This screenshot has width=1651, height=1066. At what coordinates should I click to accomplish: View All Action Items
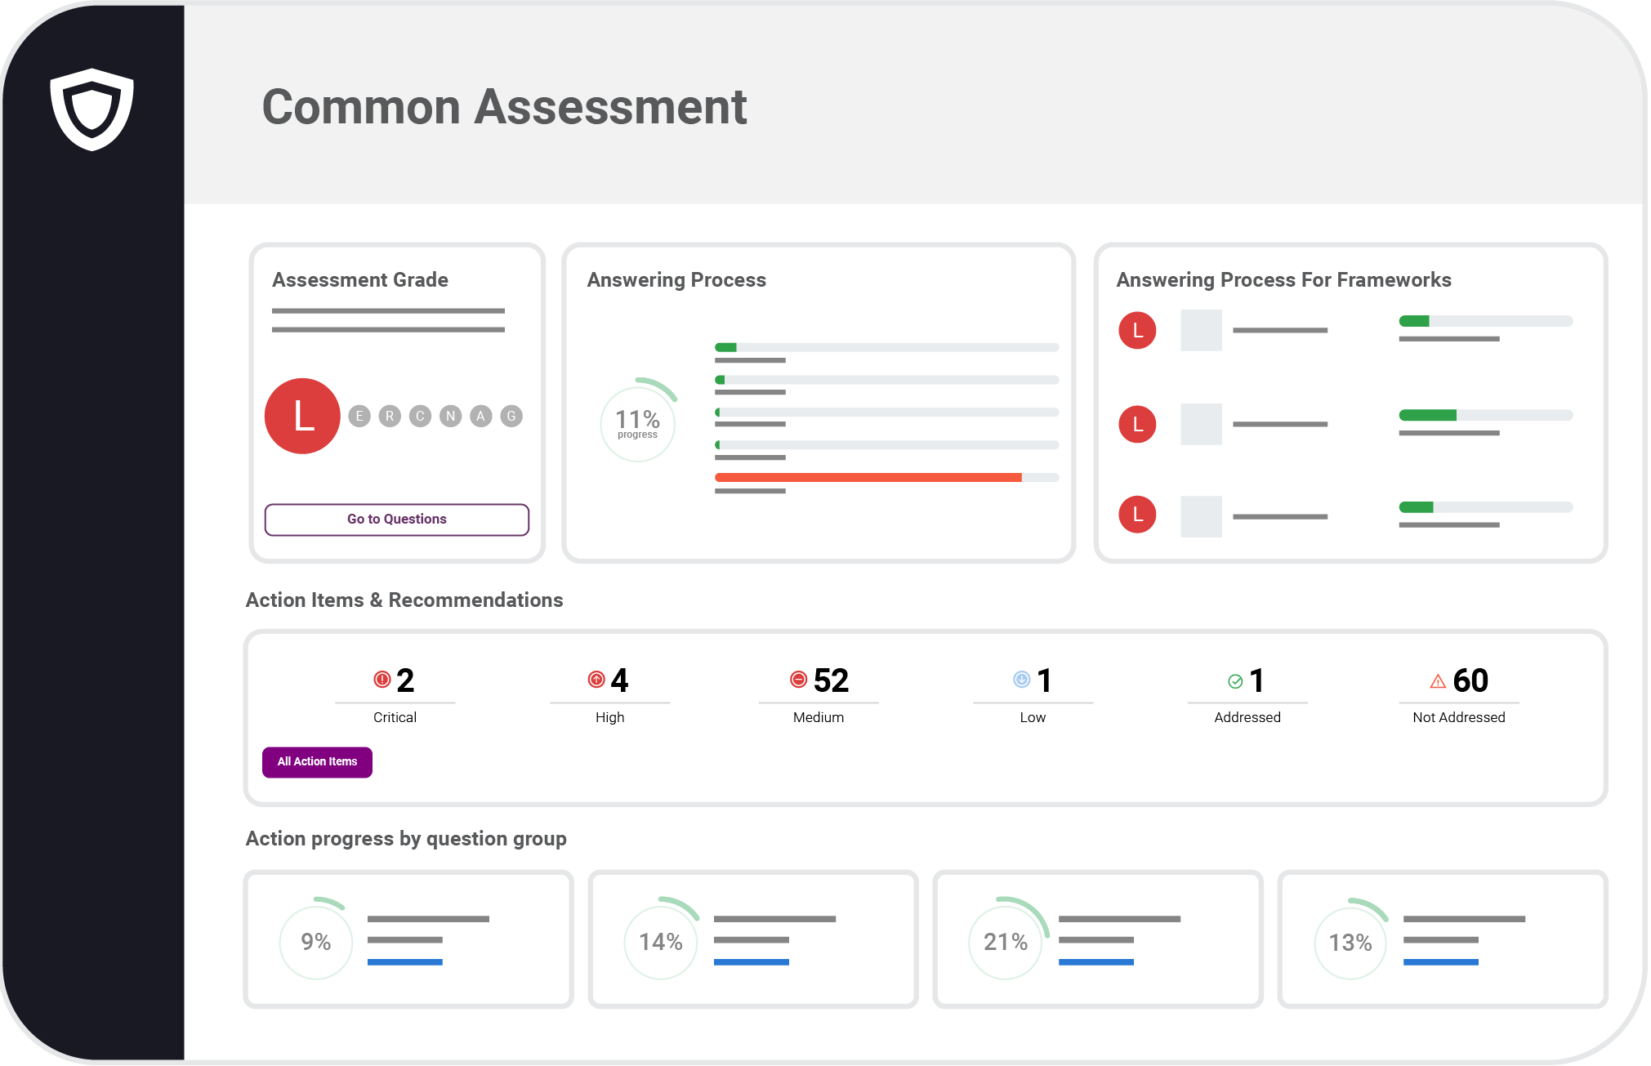317,761
